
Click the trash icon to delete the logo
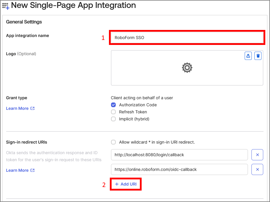pos(258,56)
